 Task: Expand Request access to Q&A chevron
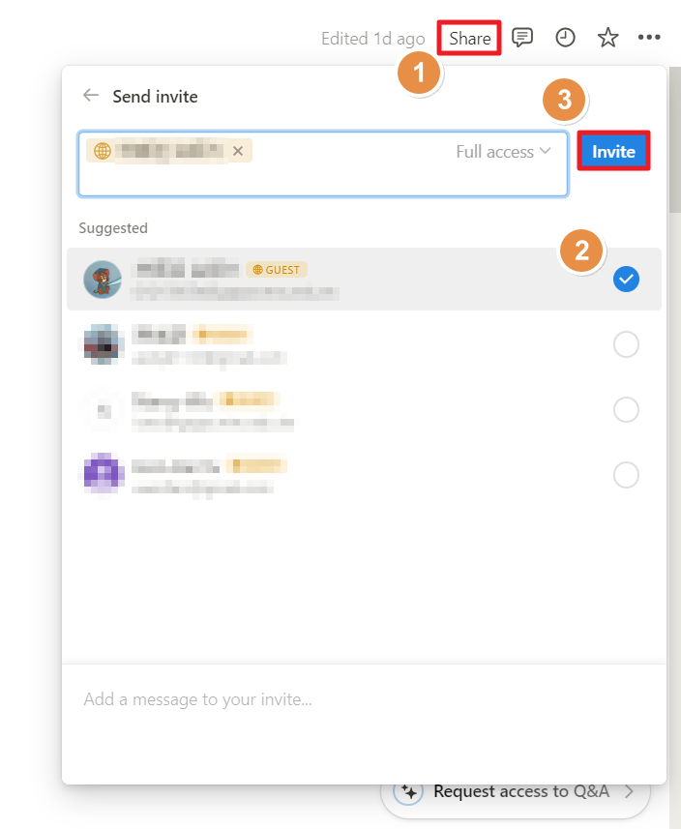(x=629, y=792)
